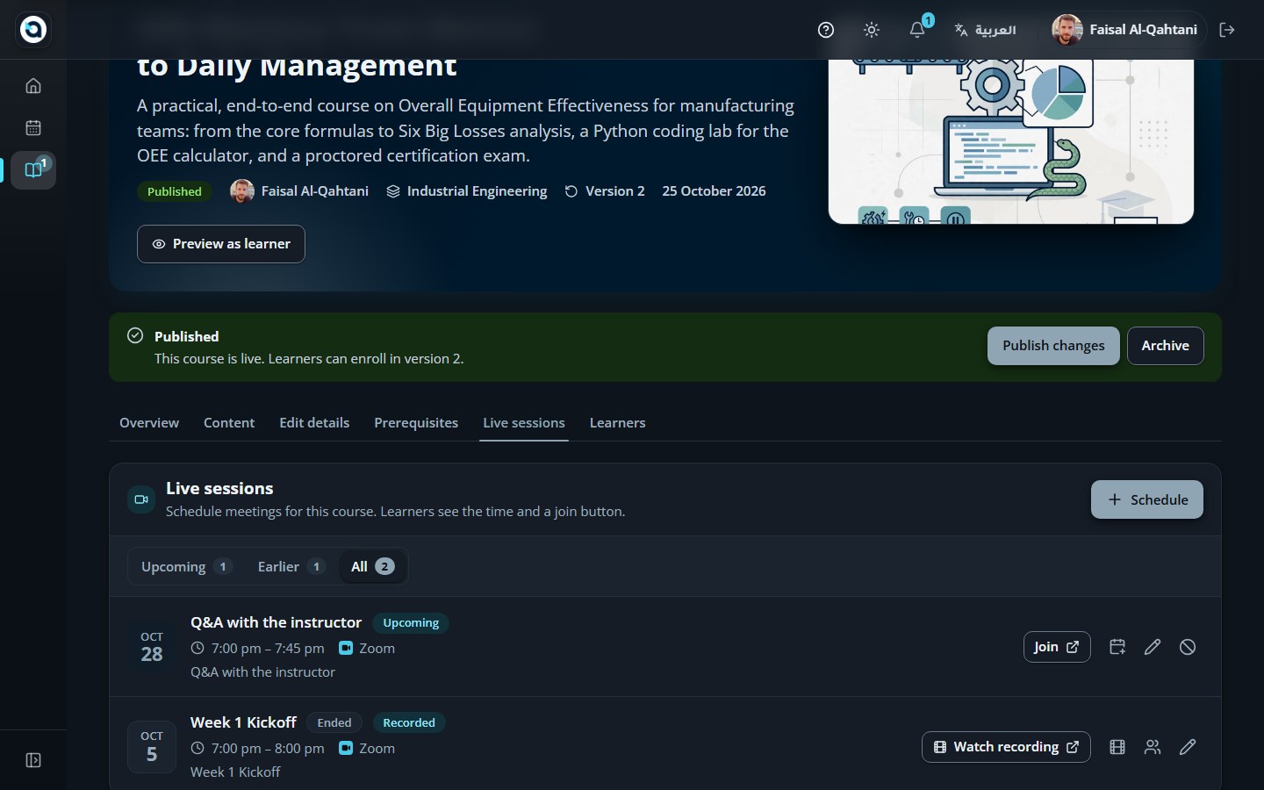Image resolution: width=1264 pixels, height=790 pixels.
Task: Click the Recorded badge on Week 1 Kickoff
Action: pos(409,722)
